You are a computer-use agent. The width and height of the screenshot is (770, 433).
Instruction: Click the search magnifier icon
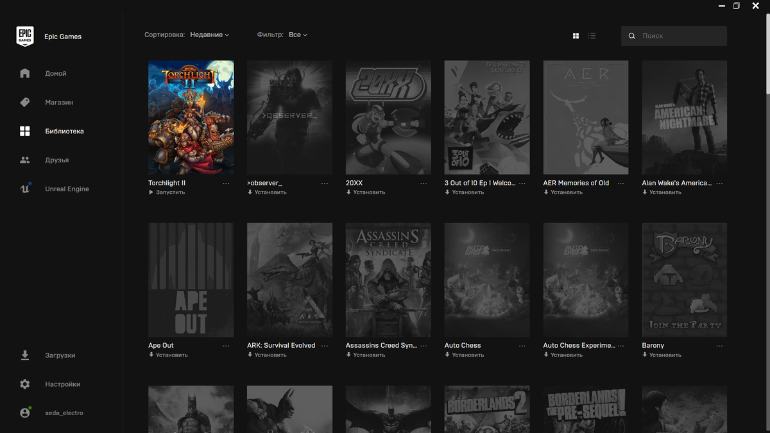[632, 36]
